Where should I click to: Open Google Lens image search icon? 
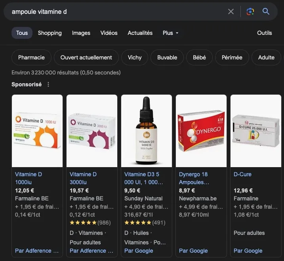point(250,11)
